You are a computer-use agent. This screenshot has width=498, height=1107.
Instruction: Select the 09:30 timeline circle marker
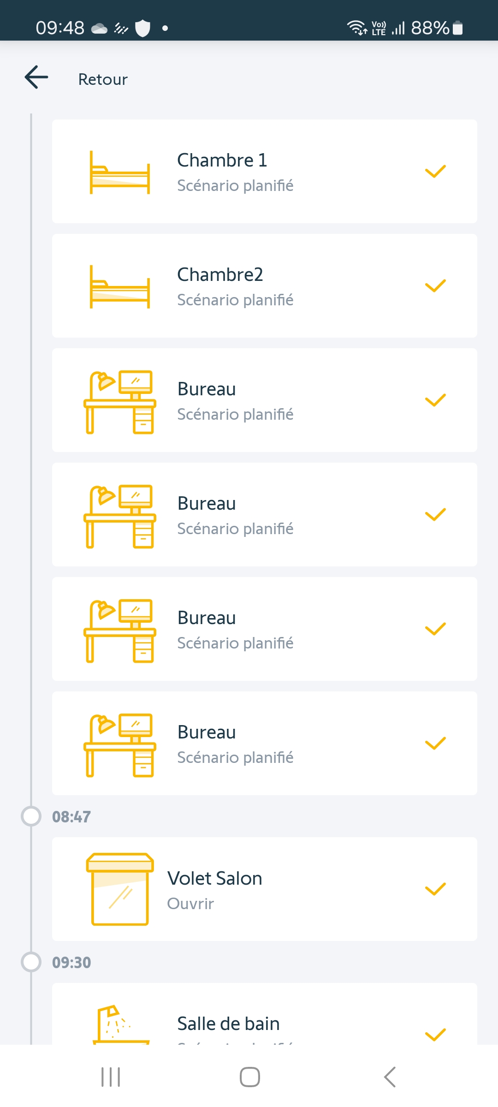(x=31, y=962)
